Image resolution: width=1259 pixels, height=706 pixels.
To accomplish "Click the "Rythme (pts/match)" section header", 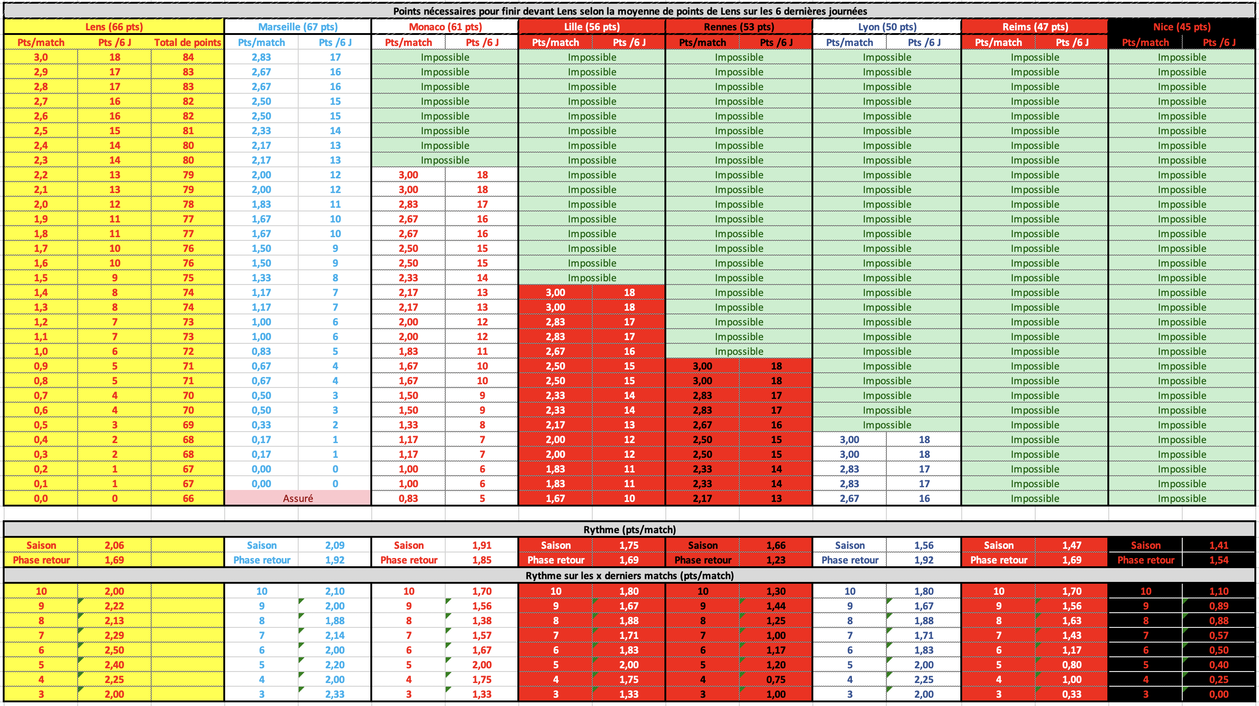I will (629, 529).
